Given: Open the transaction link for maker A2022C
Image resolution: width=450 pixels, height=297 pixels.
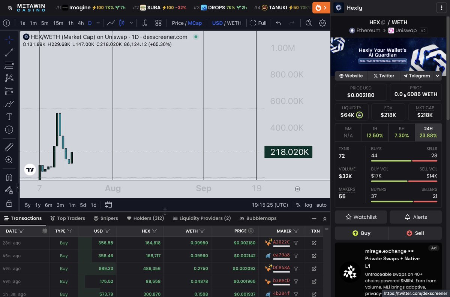Looking at the screenshot, I should pyautogui.click(x=314, y=243).
